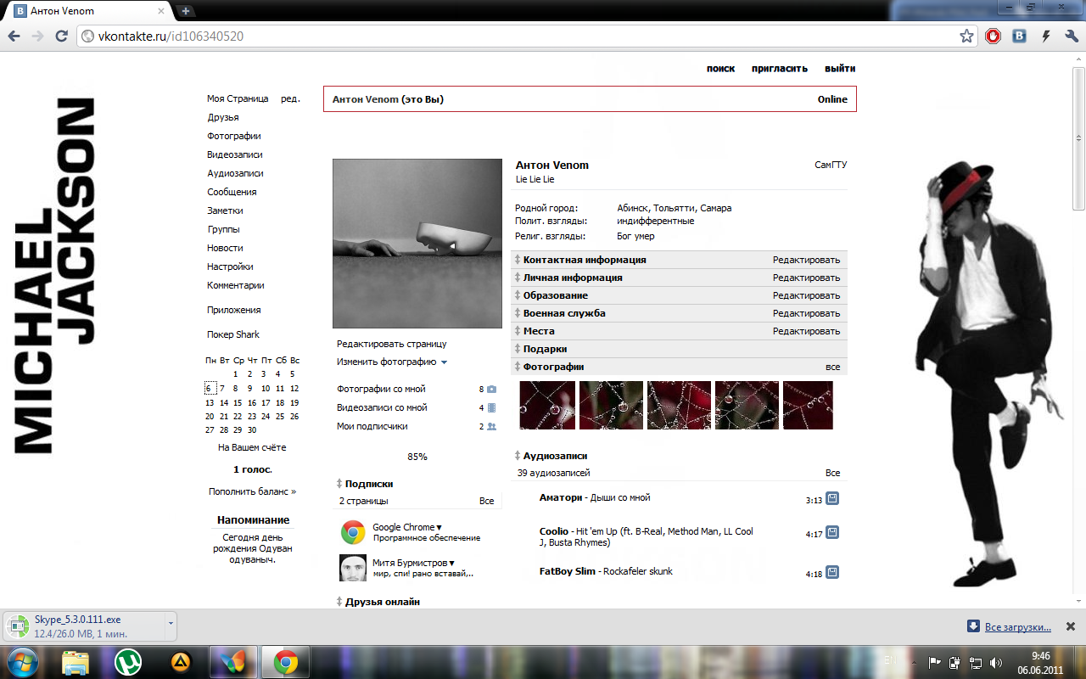Open Фотографии in left menu
1086x679 pixels.
tap(234, 137)
